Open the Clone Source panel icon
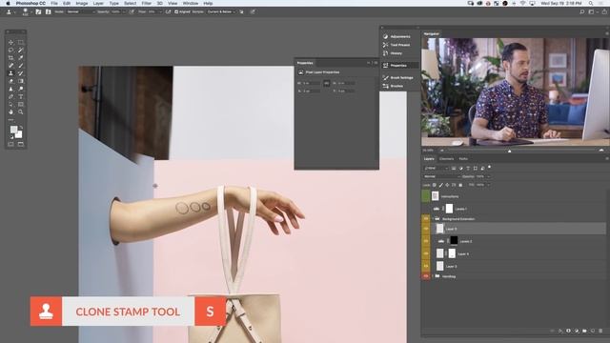 [x=49, y=11]
